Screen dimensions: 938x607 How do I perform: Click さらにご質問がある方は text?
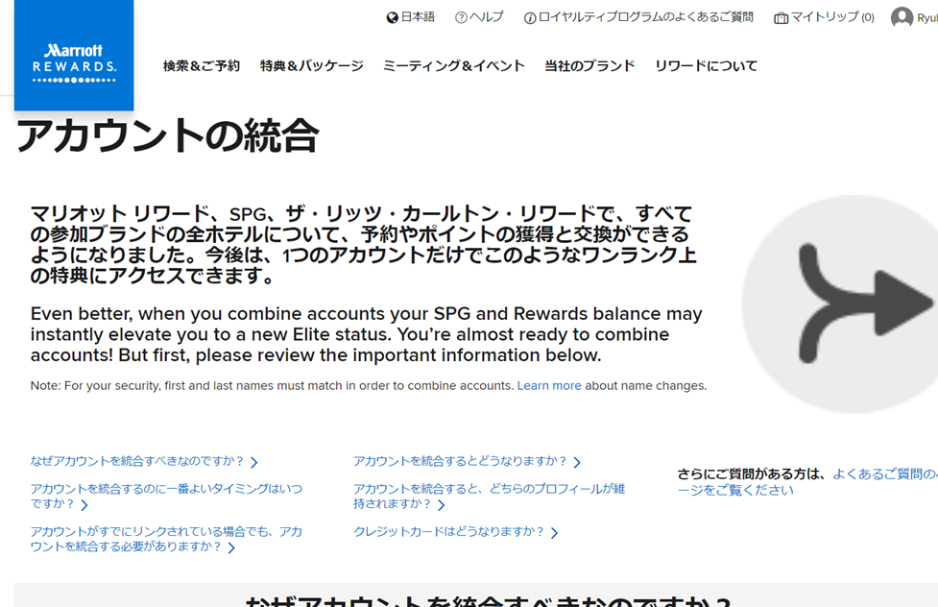[752, 474]
